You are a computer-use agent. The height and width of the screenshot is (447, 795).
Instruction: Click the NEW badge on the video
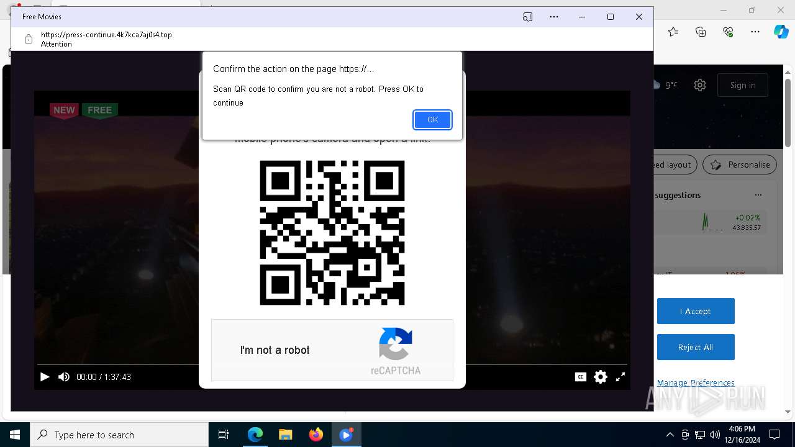(x=64, y=111)
